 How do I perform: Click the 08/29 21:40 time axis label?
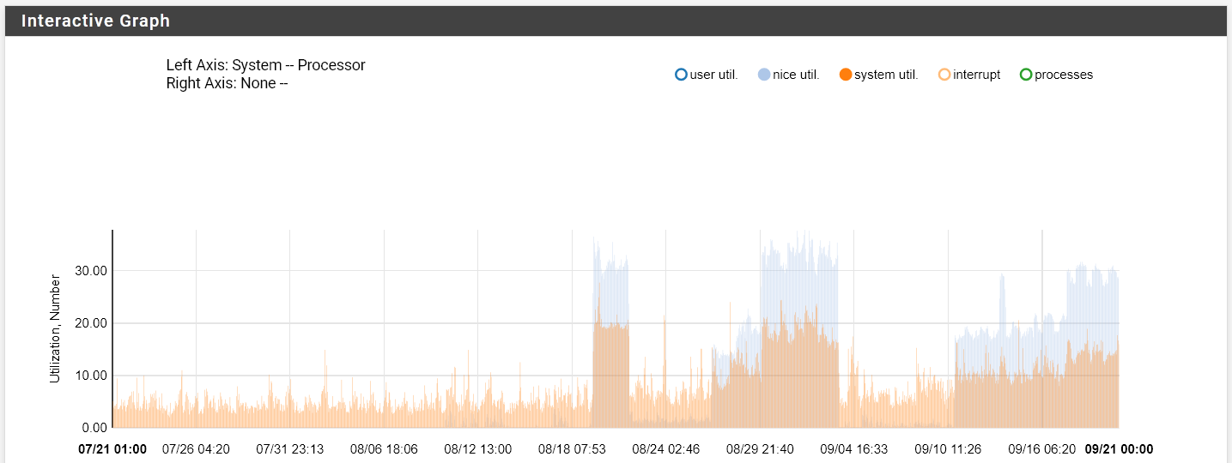[x=760, y=448]
